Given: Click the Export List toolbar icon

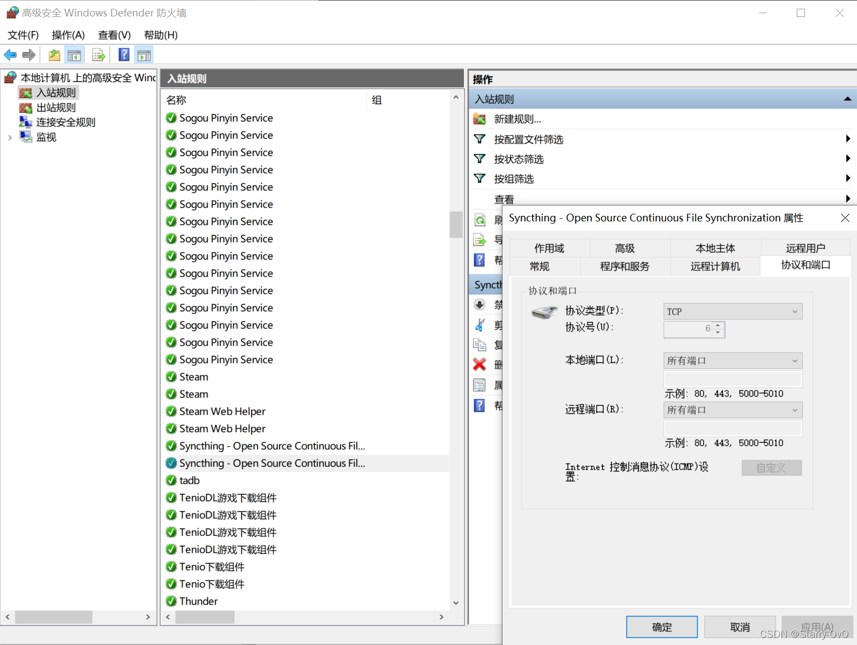Looking at the screenshot, I should (x=99, y=55).
